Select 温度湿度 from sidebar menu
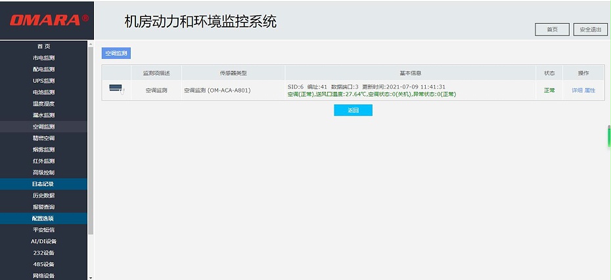The width and height of the screenshot is (611, 280). tap(43, 104)
